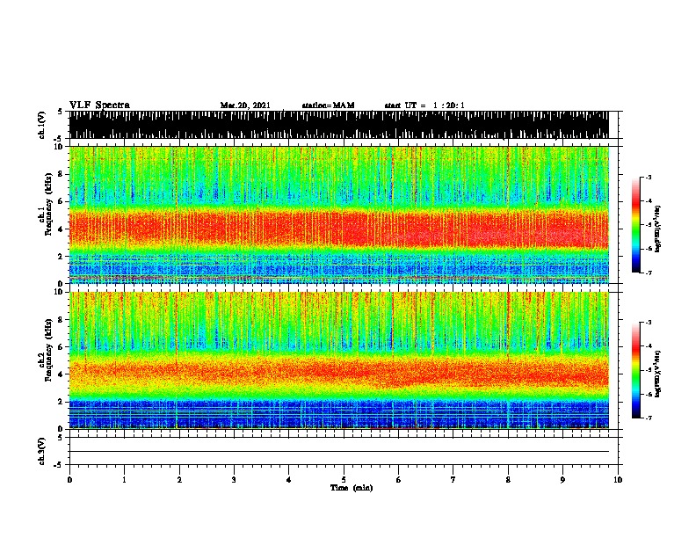Click the "-7" label on the upper color bar
Image resolution: width=696 pixels, height=538 pixels.
[x=648, y=273]
